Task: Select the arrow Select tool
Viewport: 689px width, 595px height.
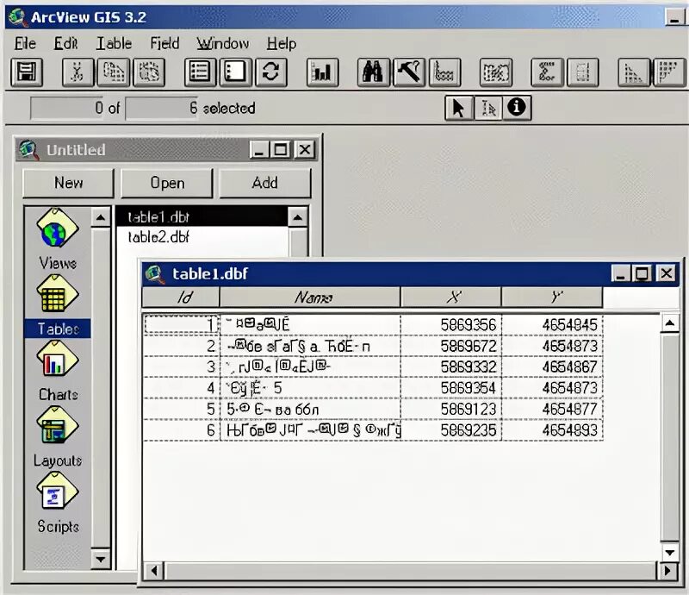Action: pyautogui.click(x=459, y=108)
